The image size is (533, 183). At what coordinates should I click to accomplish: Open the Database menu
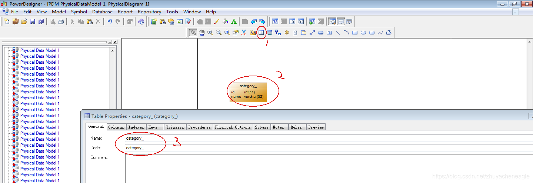click(x=102, y=12)
